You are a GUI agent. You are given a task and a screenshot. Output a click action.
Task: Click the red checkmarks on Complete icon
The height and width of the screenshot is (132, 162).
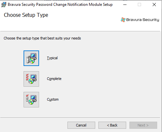pyautogui.click(x=27, y=77)
